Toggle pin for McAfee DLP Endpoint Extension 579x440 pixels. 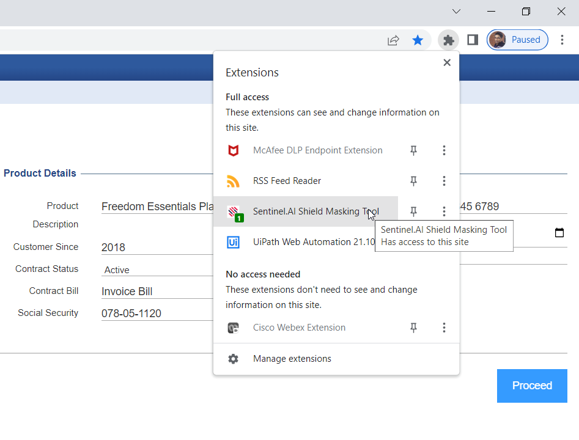point(413,150)
